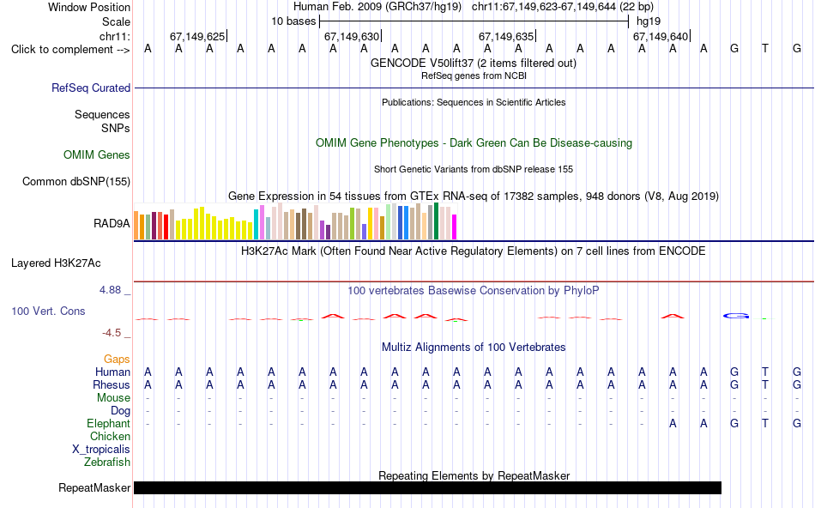This screenshot has width=815, height=508.
Task: Click the T base in the Rhesus alignment row
Action: click(765, 385)
